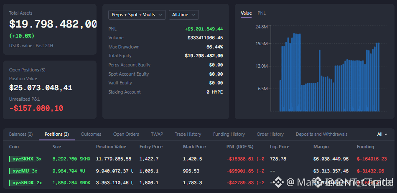Click the Binance logo watermark icon
The height and width of the screenshot is (193, 397).
280,183
